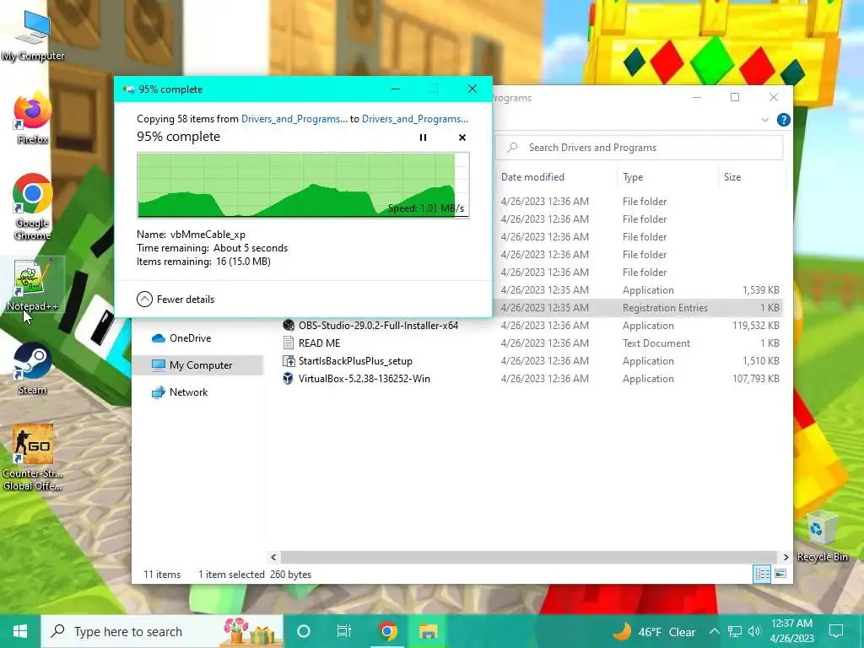The height and width of the screenshot is (648, 864).
Task: Click the 119,532 KB size cell
Action: click(x=755, y=326)
